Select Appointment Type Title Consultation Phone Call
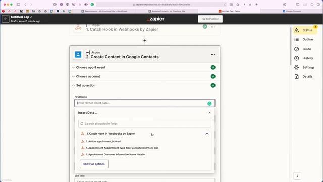Viewport: 323px width, 182px height. click(x=120, y=148)
